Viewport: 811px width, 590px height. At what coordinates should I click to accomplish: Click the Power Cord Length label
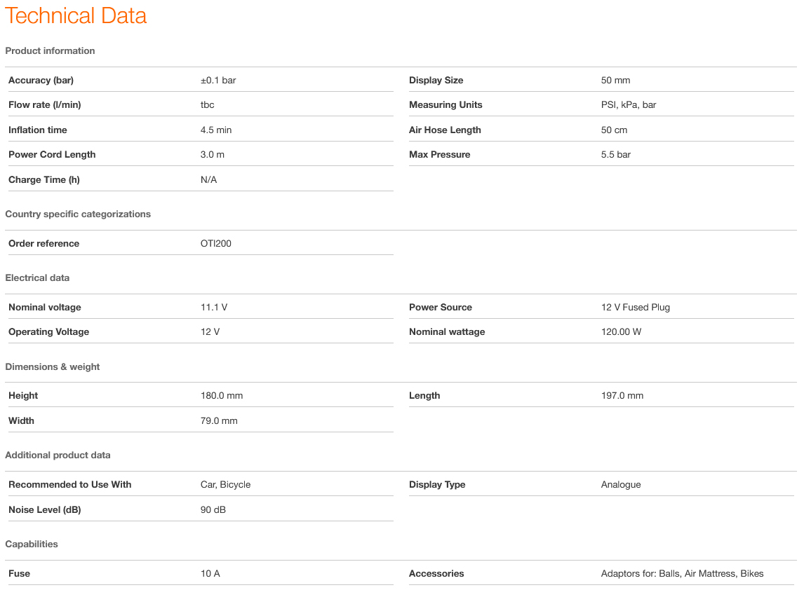(x=52, y=155)
